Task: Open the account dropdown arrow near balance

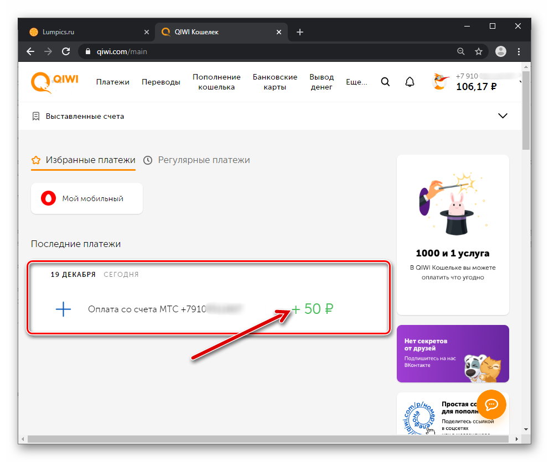Action: [x=520, y=82]
